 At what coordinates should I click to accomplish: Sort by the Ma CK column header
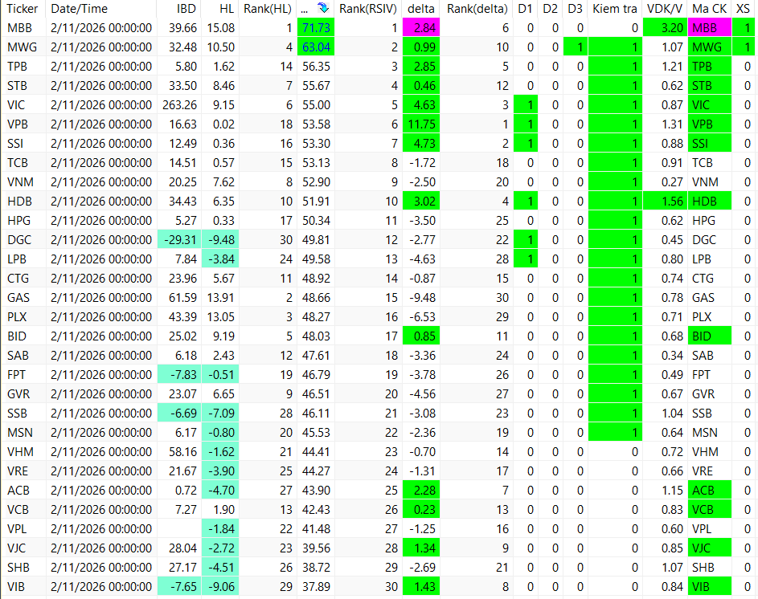(x=709, y=9)
